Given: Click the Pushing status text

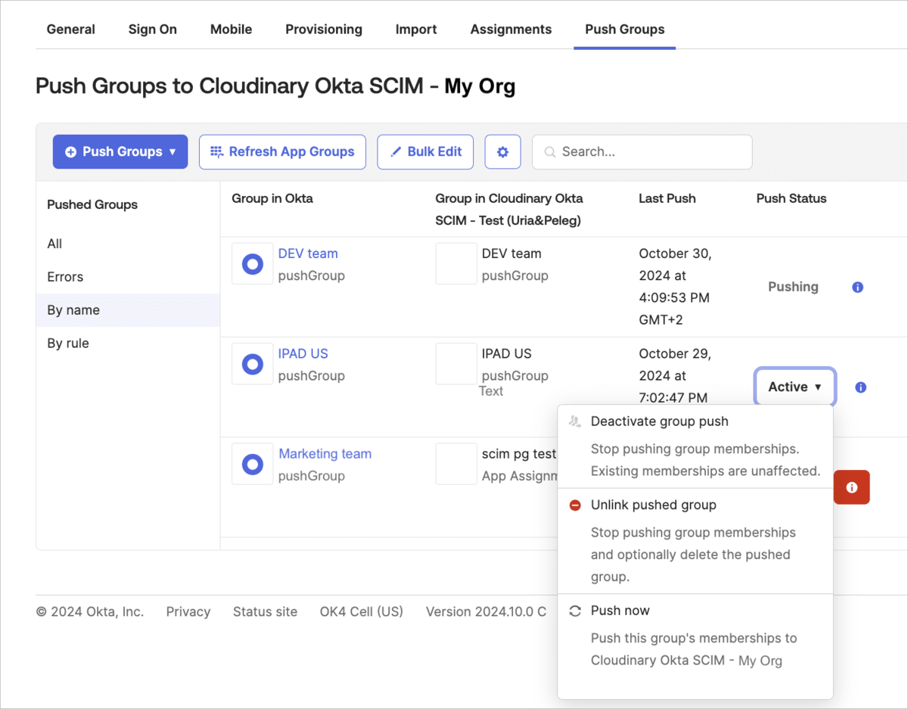Looking at the screenshot, I should 793,287.
